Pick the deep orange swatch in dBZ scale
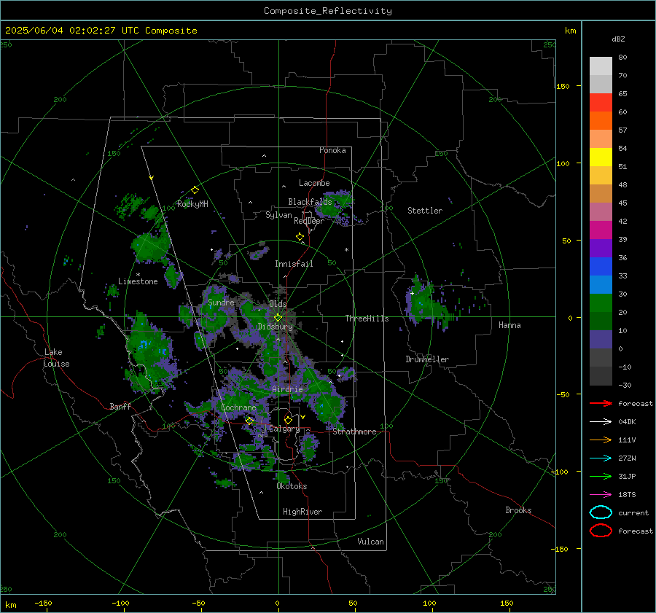656x613 pixels. 601,120
